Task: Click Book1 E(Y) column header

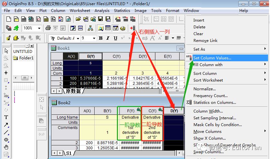Action: click(168, 56)
